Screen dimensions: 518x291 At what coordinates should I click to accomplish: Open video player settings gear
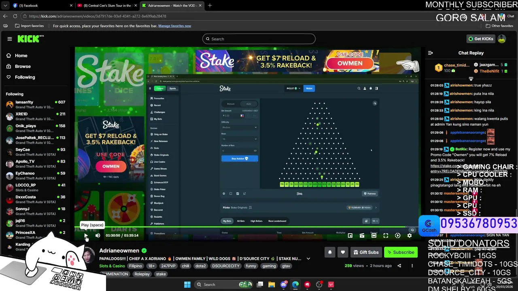coord(410,235)
